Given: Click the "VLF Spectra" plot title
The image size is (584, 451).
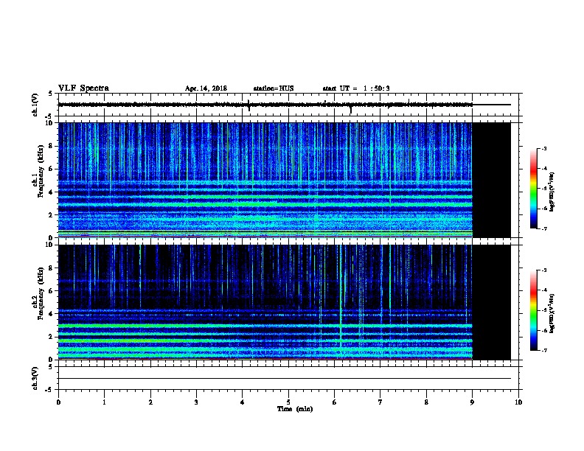Looking at the screenshot, I should [x=83, y=88].
